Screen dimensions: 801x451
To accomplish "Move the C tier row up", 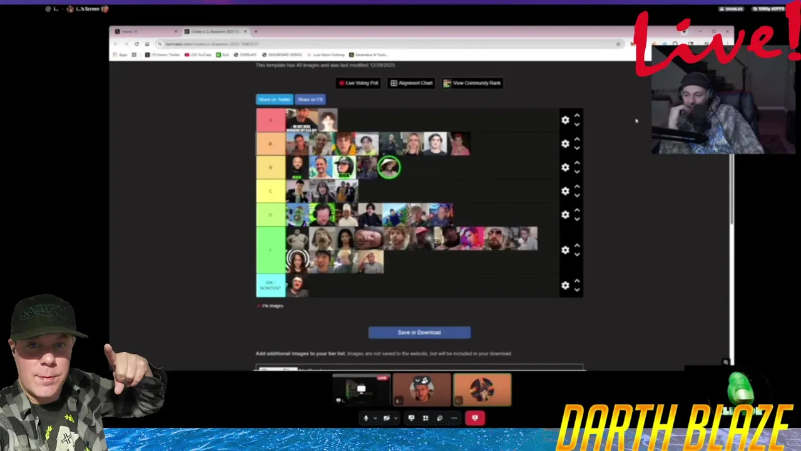I will pyautogui.click(x=577, y=187).
